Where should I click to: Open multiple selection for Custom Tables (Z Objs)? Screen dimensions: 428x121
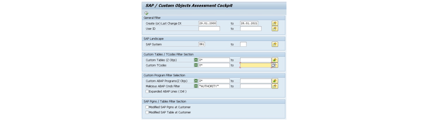pos(275,60)
